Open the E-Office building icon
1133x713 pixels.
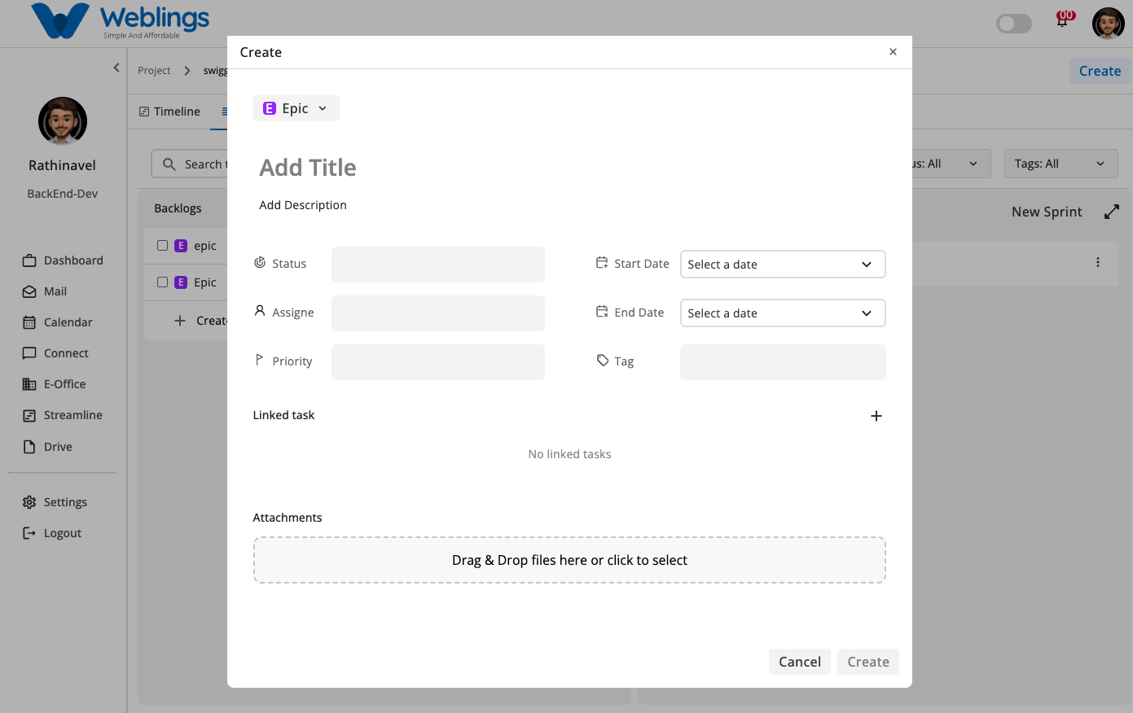[x=29, y=384]
